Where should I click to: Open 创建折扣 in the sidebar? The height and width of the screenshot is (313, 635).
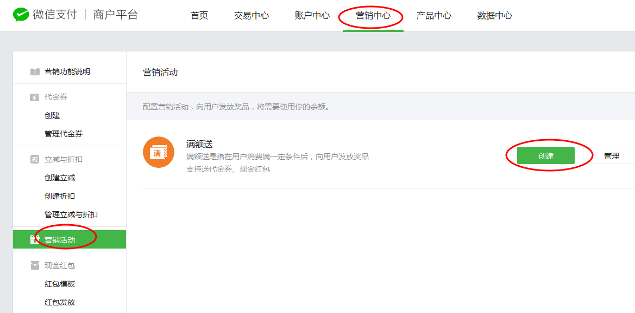pos(60,196)
